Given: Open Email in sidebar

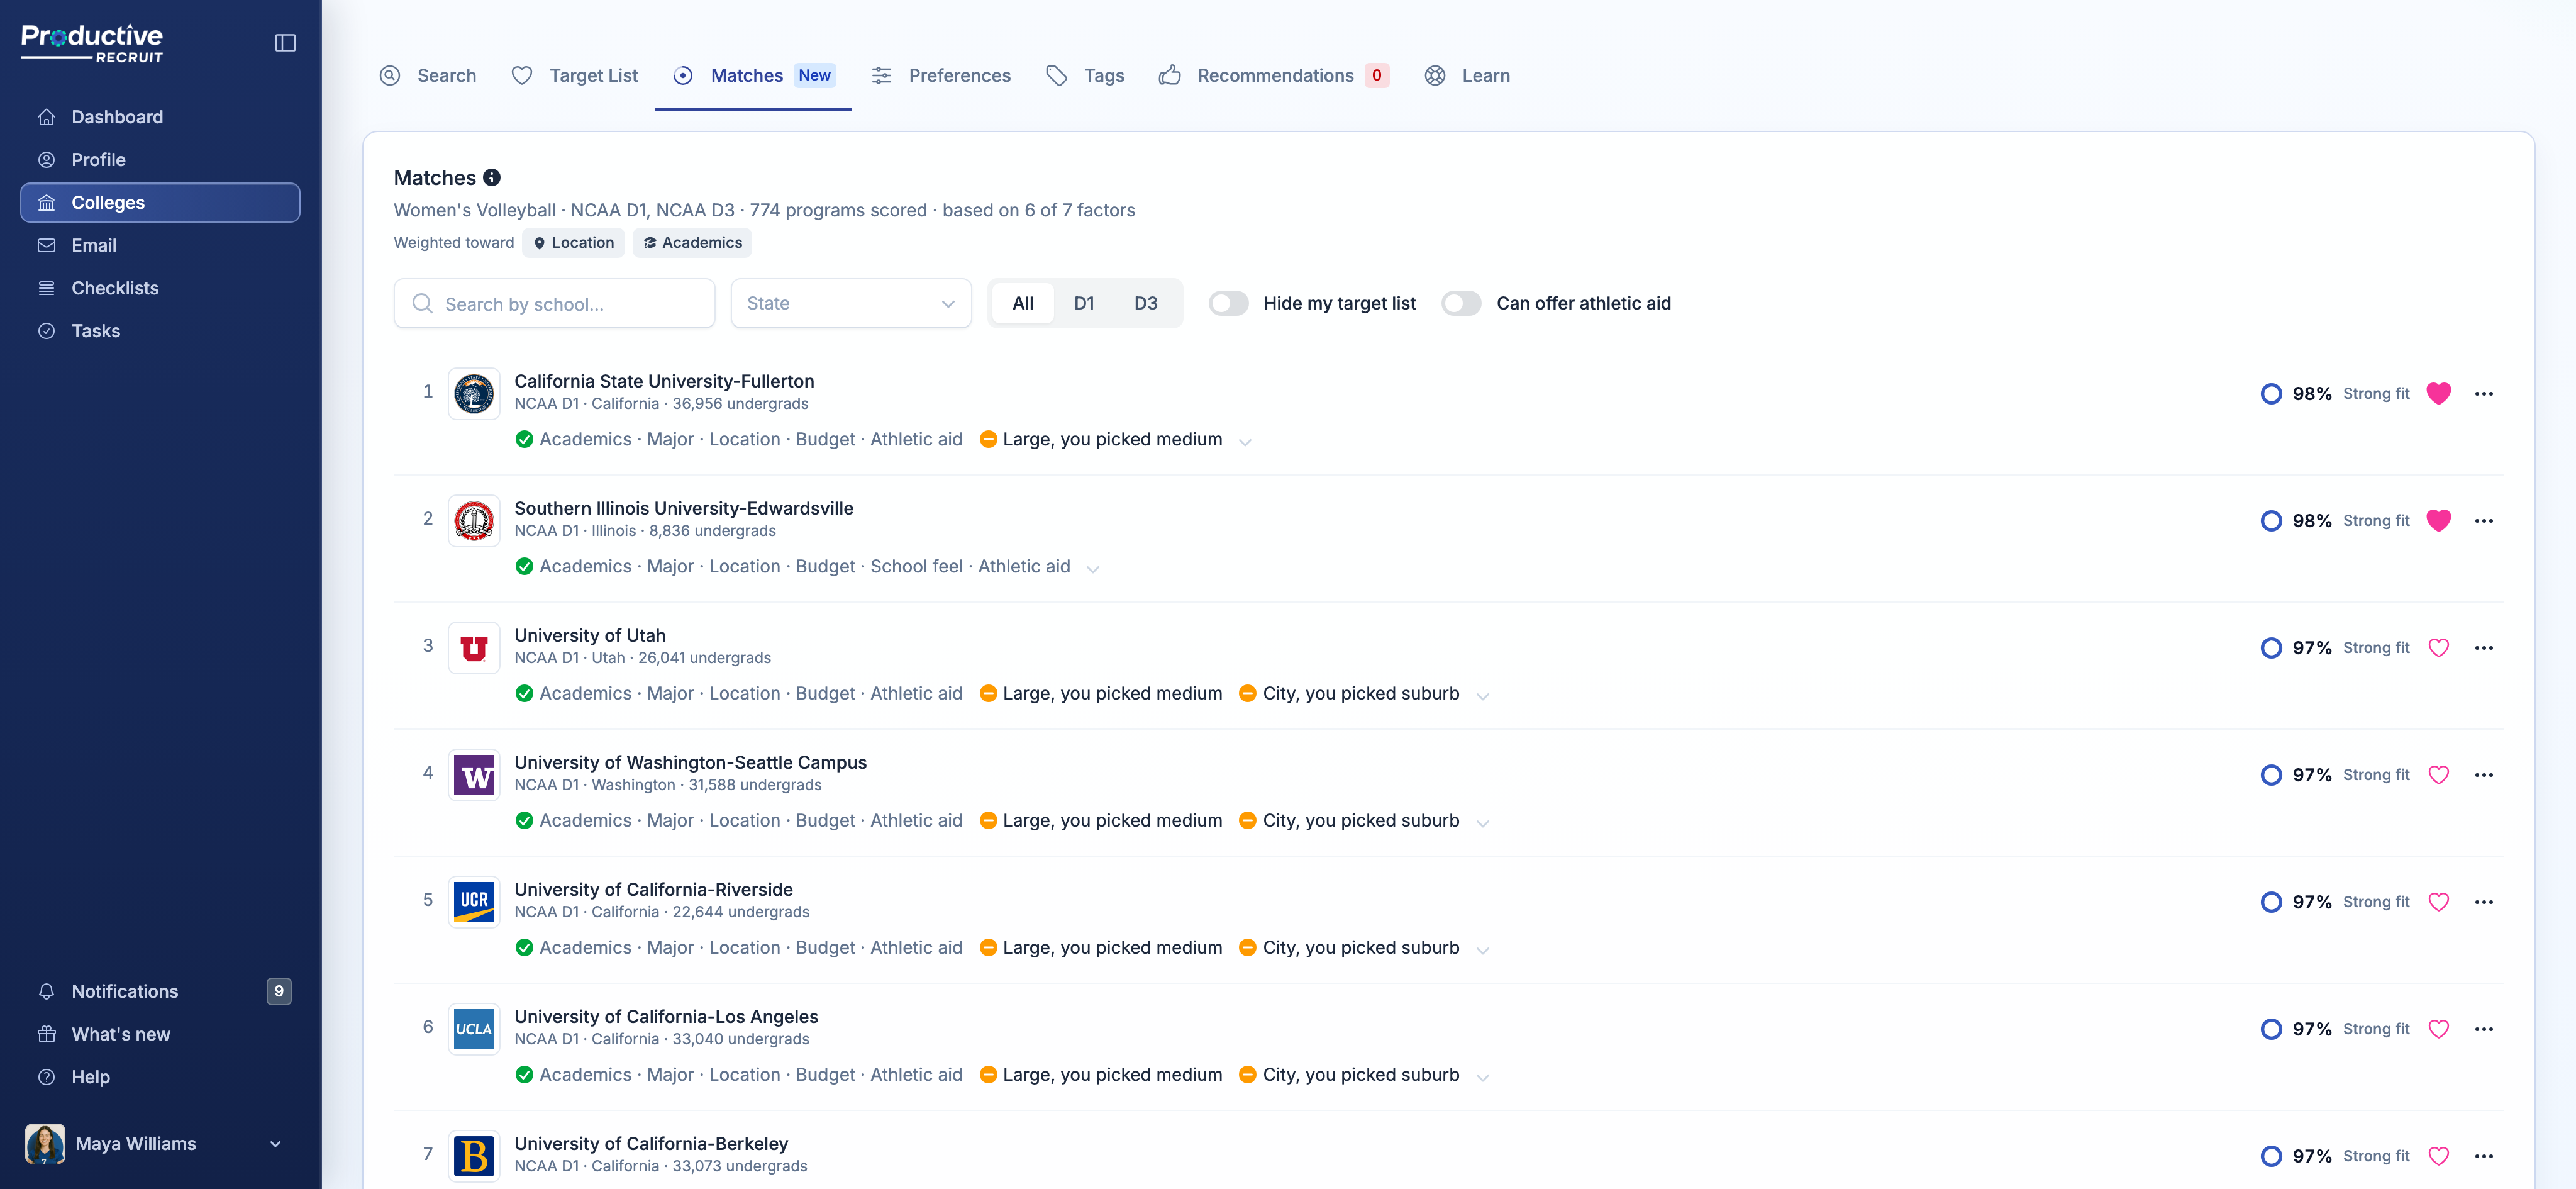Looking at the screenshot, I should click(x=160, y=245).
